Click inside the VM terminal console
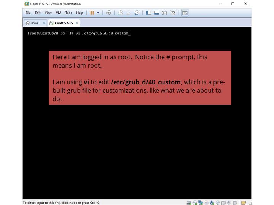 [x=137, y=152]
